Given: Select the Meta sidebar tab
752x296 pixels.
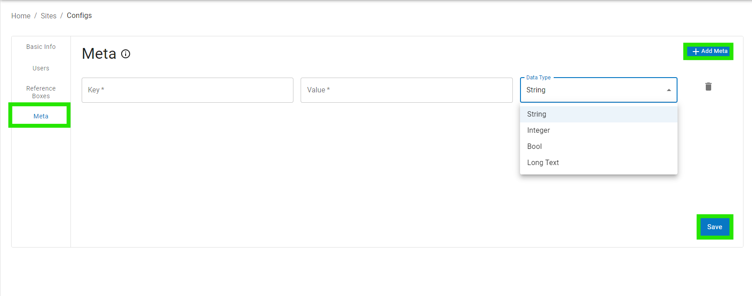Looking at the screenshot, I should coord(41,116).
